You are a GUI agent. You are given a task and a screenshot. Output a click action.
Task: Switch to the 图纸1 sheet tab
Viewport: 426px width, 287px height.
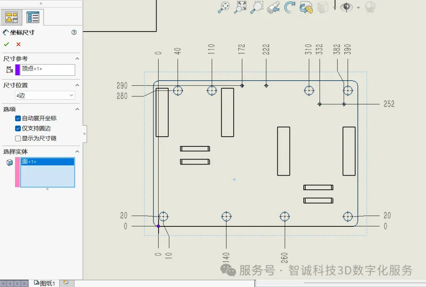(x=45, y=283)
